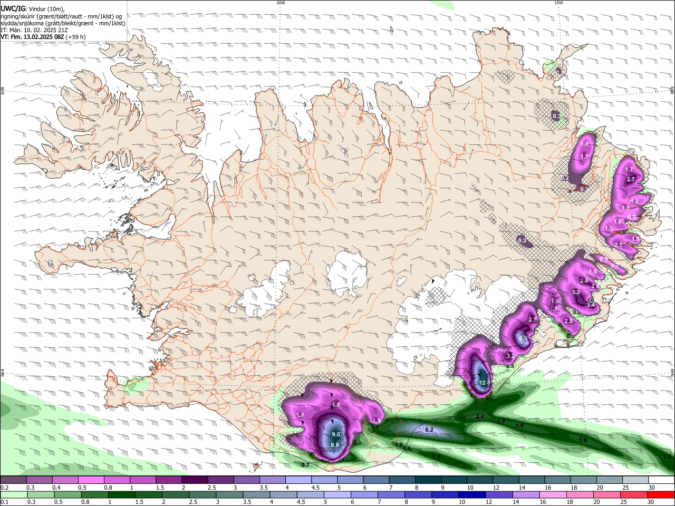The image size is (675, 506).
Task: Click the light purple 14 swatch in lower legend
Action: (526, 494)
